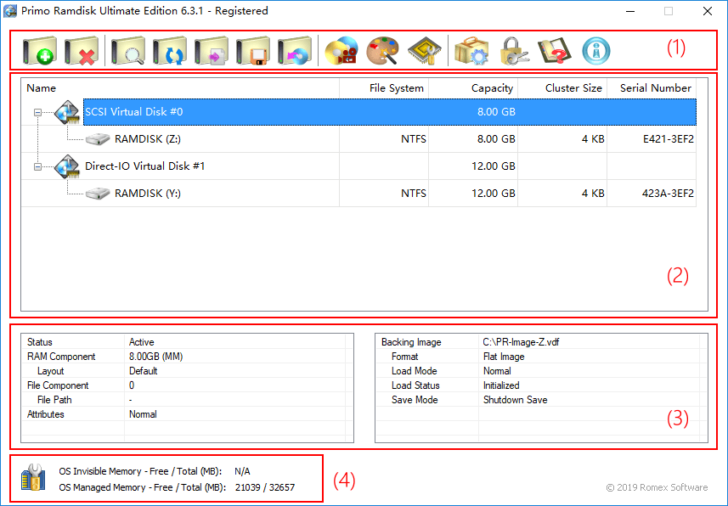Collapse the SCSI Virtual Disk #0 node

[37, 112]
